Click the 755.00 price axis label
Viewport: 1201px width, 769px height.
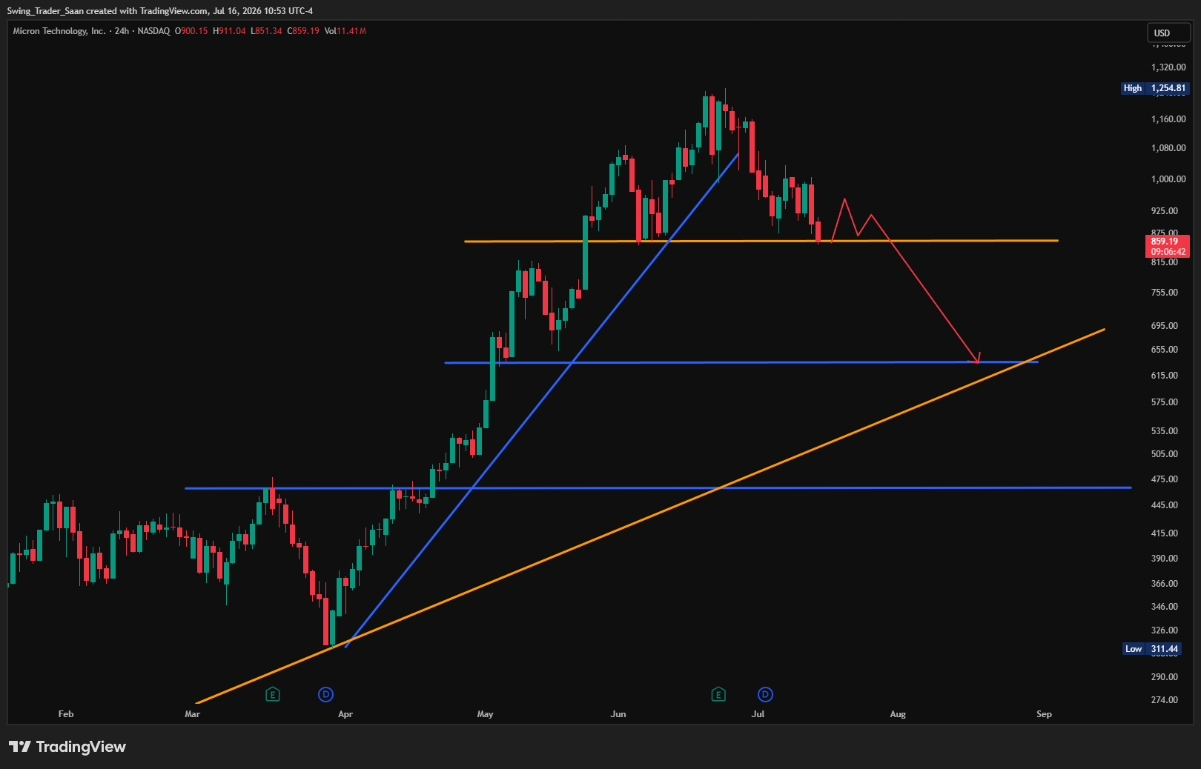1165,293
